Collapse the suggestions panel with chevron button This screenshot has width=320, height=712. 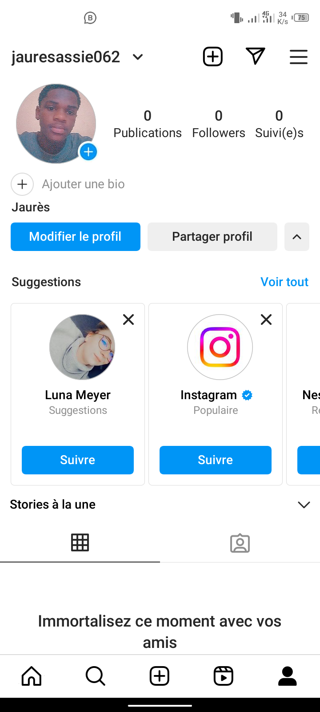(297, 237)
